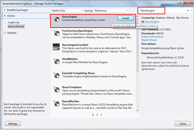
Task: Click the RazorEngine package icon
Action: [x=57, y=19]
